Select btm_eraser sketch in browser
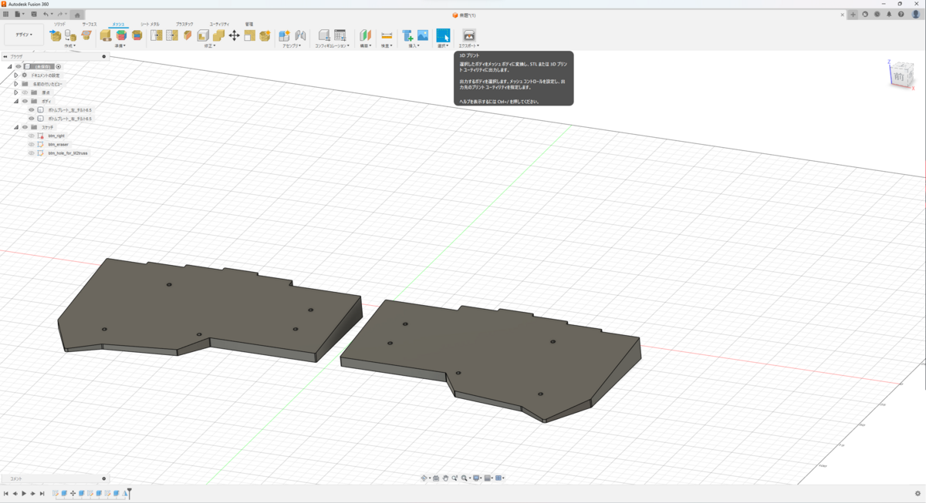Screen dimensions: 926x503 59,144
